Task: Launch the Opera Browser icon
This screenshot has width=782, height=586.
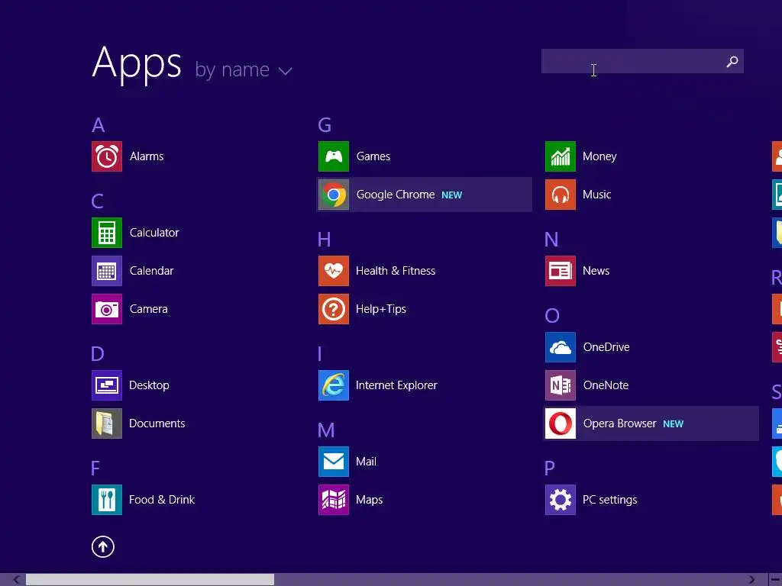Action: 561,423
